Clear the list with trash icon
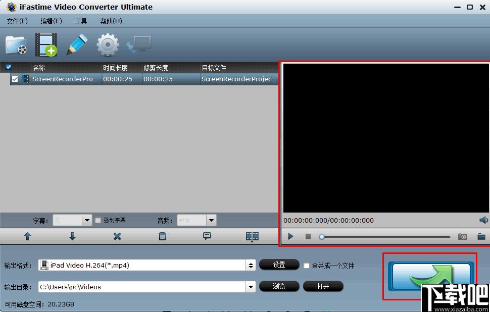 pyautogui.click(x=162, y=236)
